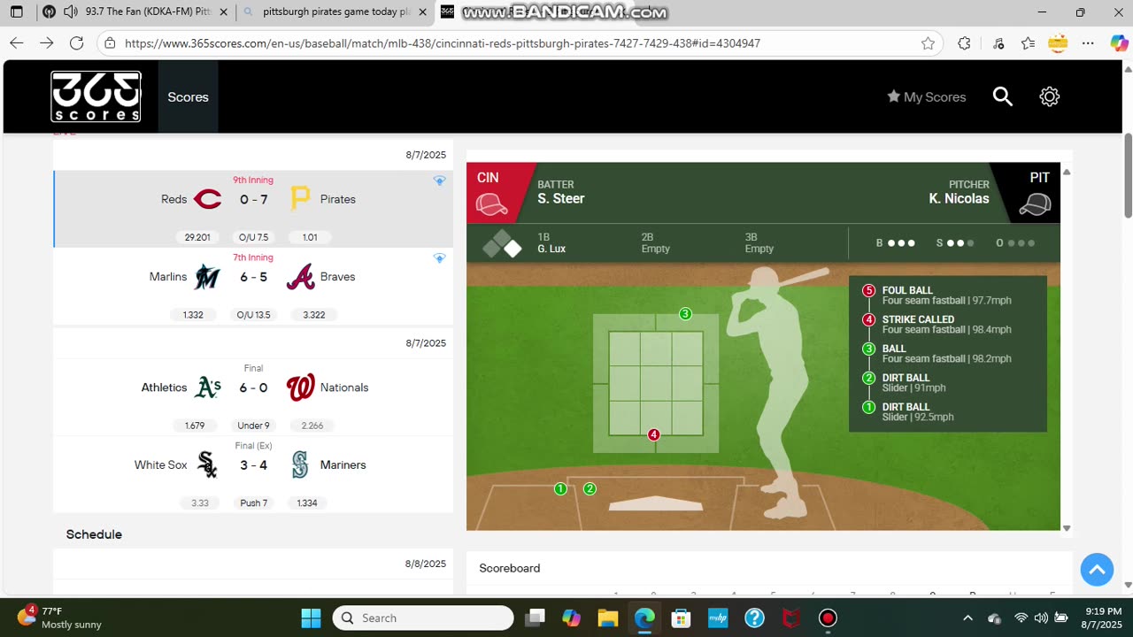Close the 93.7 The Fan tab

223,12
